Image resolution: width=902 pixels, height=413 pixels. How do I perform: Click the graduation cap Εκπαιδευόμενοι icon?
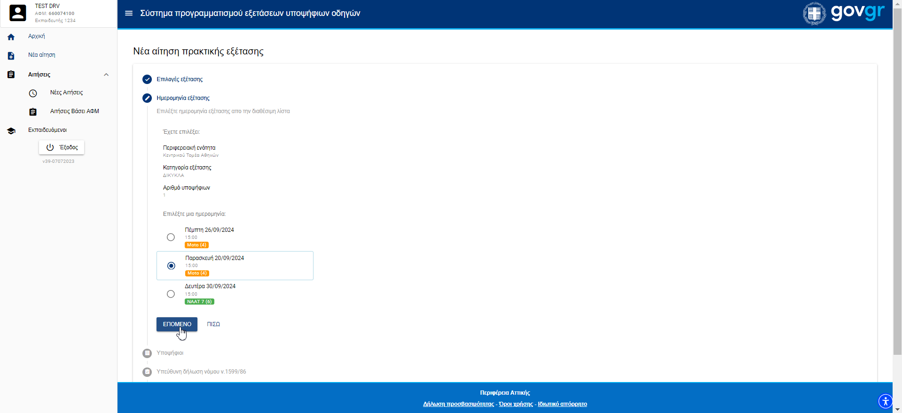[x=11, y=131]
